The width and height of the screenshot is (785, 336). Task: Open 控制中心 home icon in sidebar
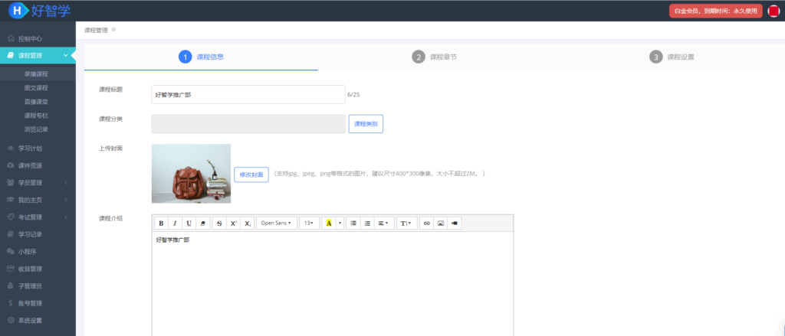[x=11, y=38]
